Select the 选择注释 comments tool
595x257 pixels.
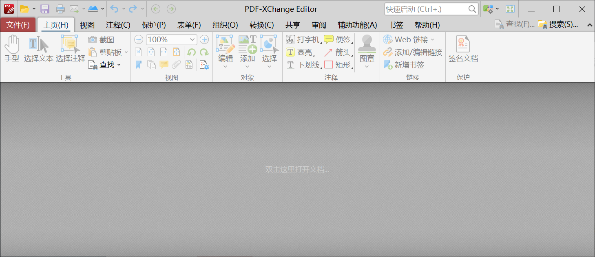tap(71, 48)
